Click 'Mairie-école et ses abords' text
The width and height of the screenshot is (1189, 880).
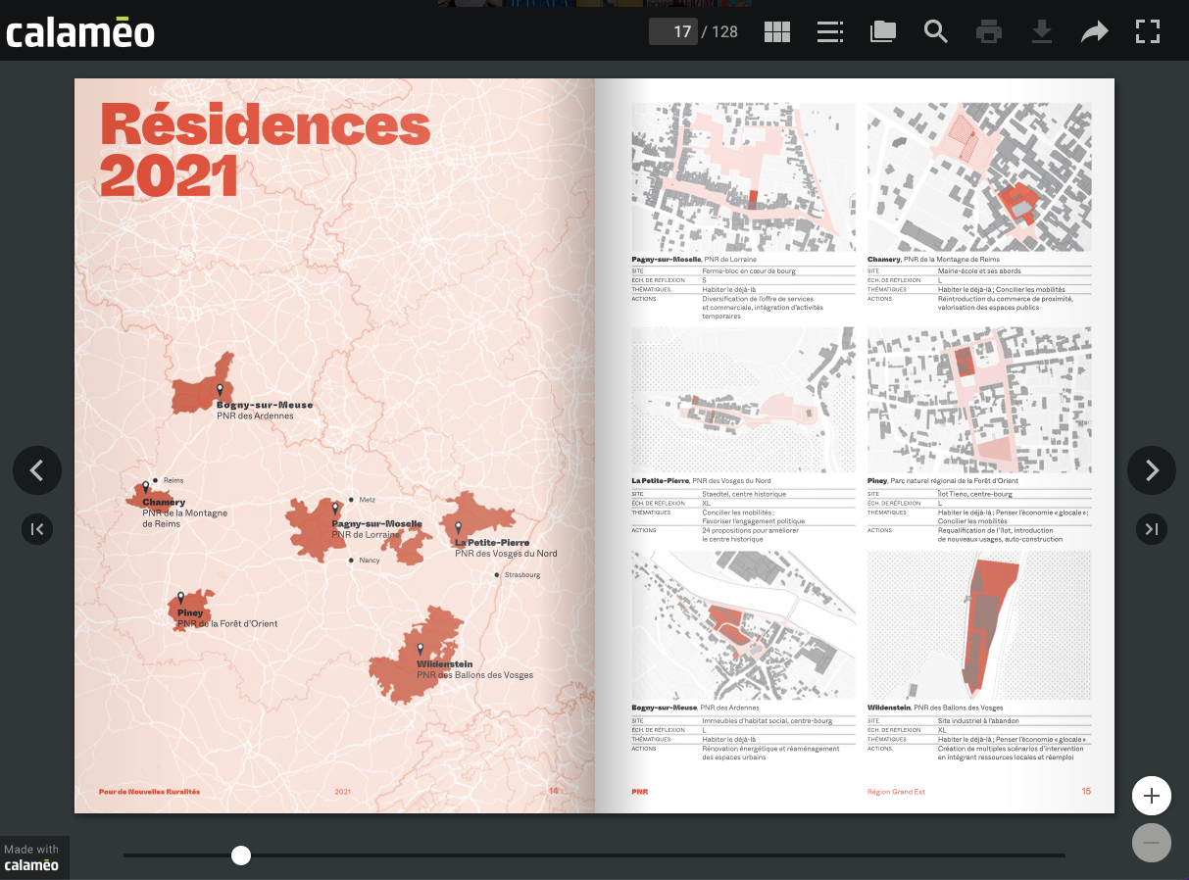pyautogui.click(x=980, y=270)
